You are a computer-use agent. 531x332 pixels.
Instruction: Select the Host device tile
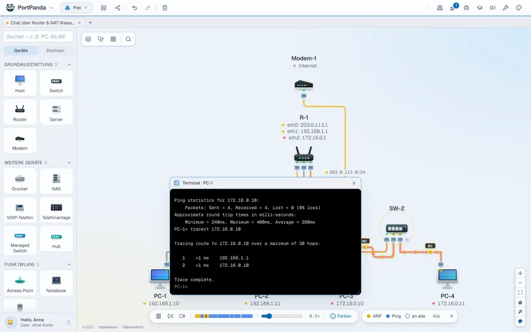pyautogui.click(x=20, y=84)
